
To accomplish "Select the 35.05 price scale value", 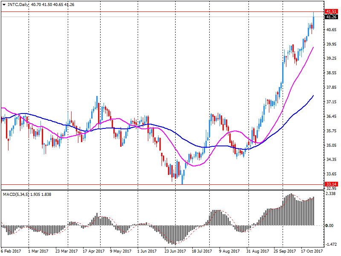I will (x=332, y=145).
